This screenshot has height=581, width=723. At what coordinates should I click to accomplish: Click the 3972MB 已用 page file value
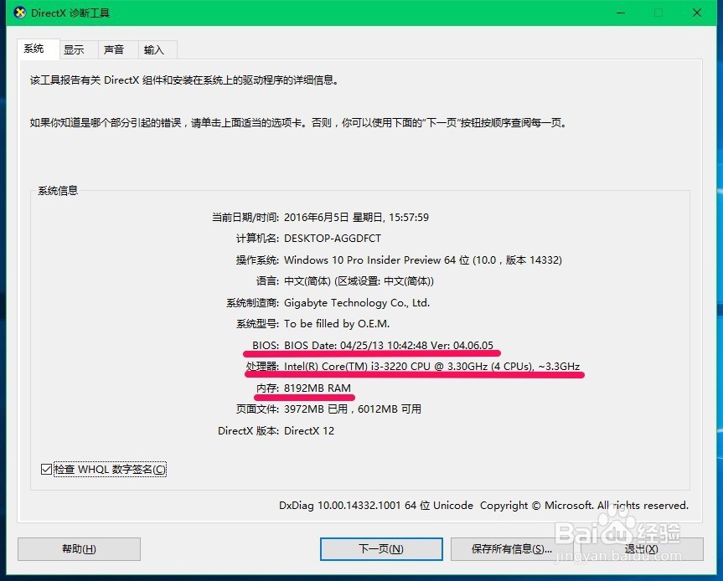click(316, 409)
